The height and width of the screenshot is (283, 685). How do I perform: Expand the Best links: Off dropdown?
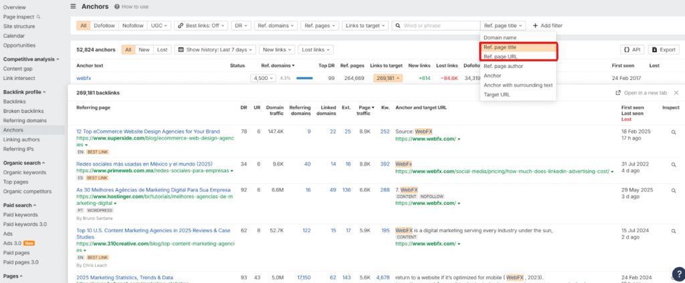201,25
